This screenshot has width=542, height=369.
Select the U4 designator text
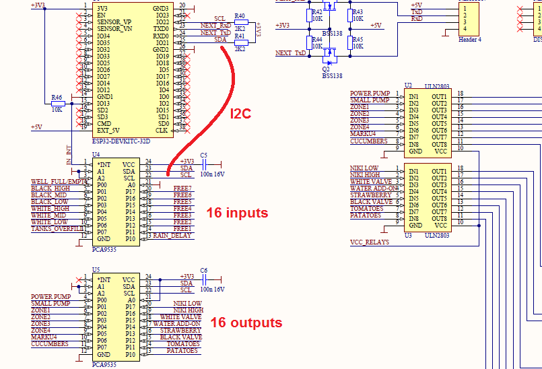[96, 155]
